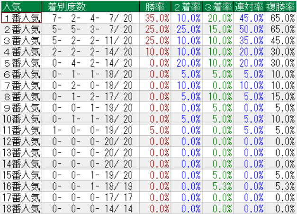Click the 2番人気 row label
This screenshot has height=214, width=297.
(21, 29)
